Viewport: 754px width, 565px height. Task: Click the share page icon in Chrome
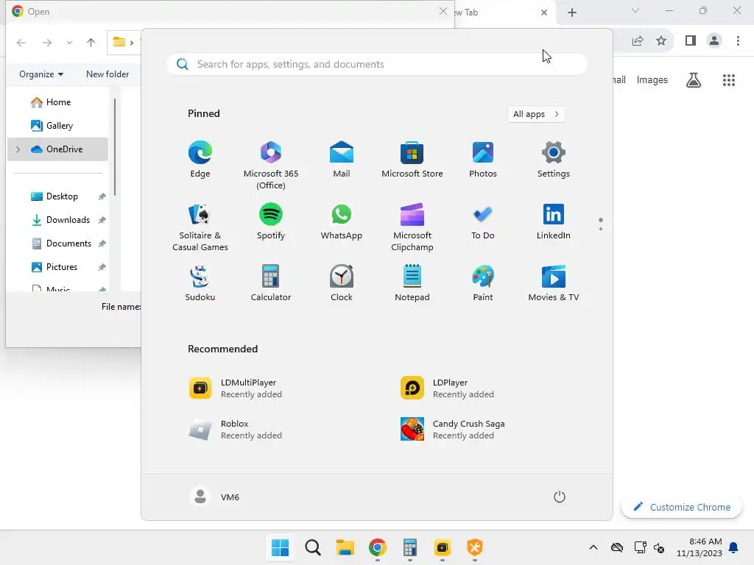click(x=638, y=41)
